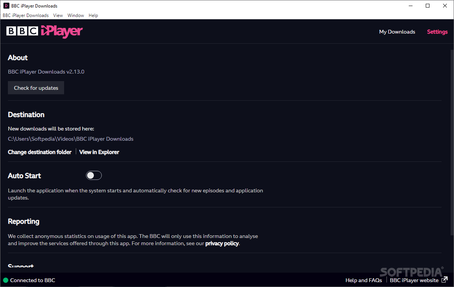
Task: Click the Auto Start label
Action: pyautogui.click(x=25, y=176)
